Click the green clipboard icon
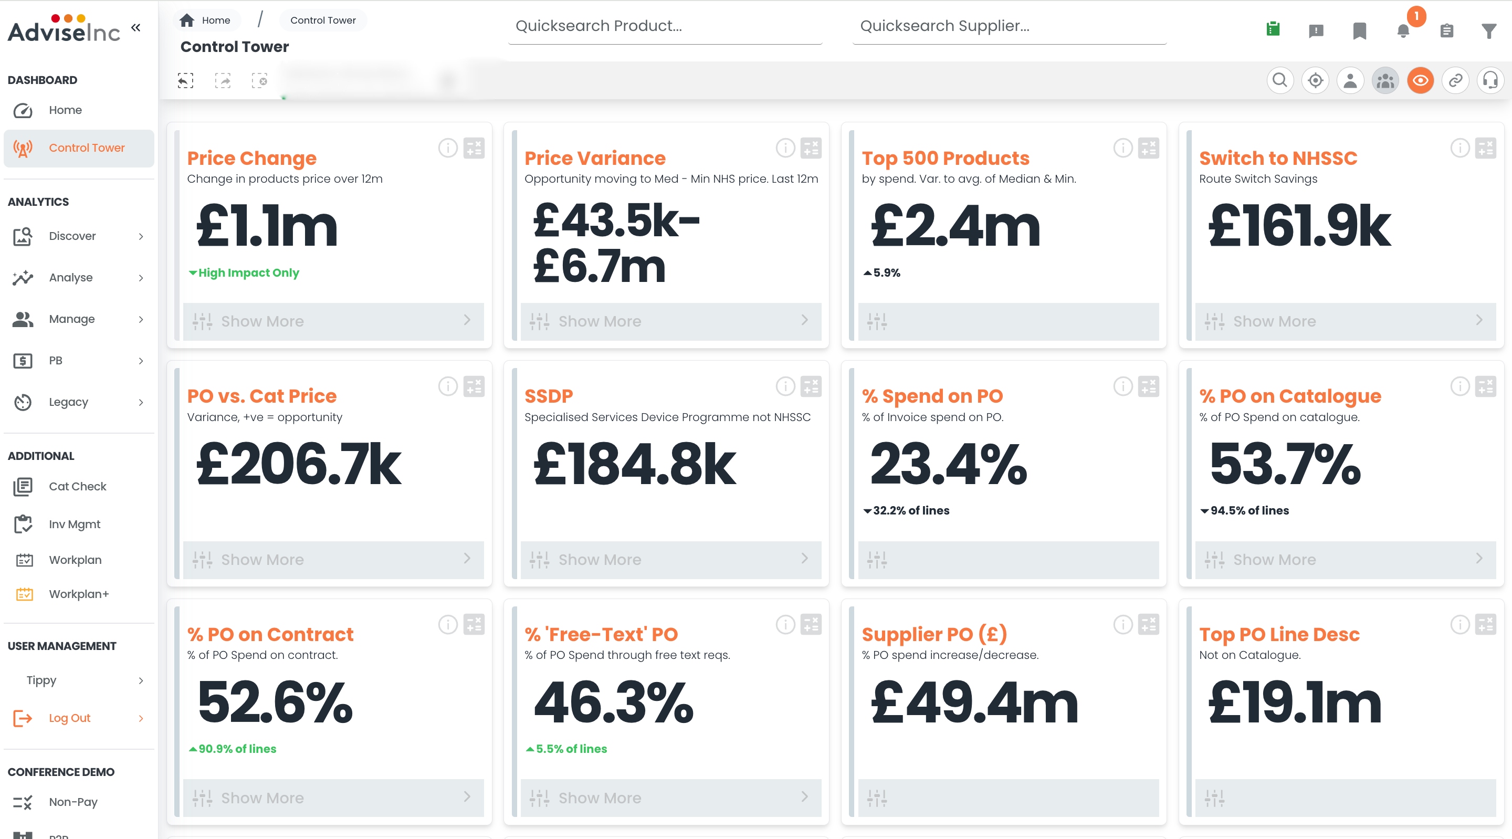Viewport: 1512px width, 839px height. tap(1273, 29)
